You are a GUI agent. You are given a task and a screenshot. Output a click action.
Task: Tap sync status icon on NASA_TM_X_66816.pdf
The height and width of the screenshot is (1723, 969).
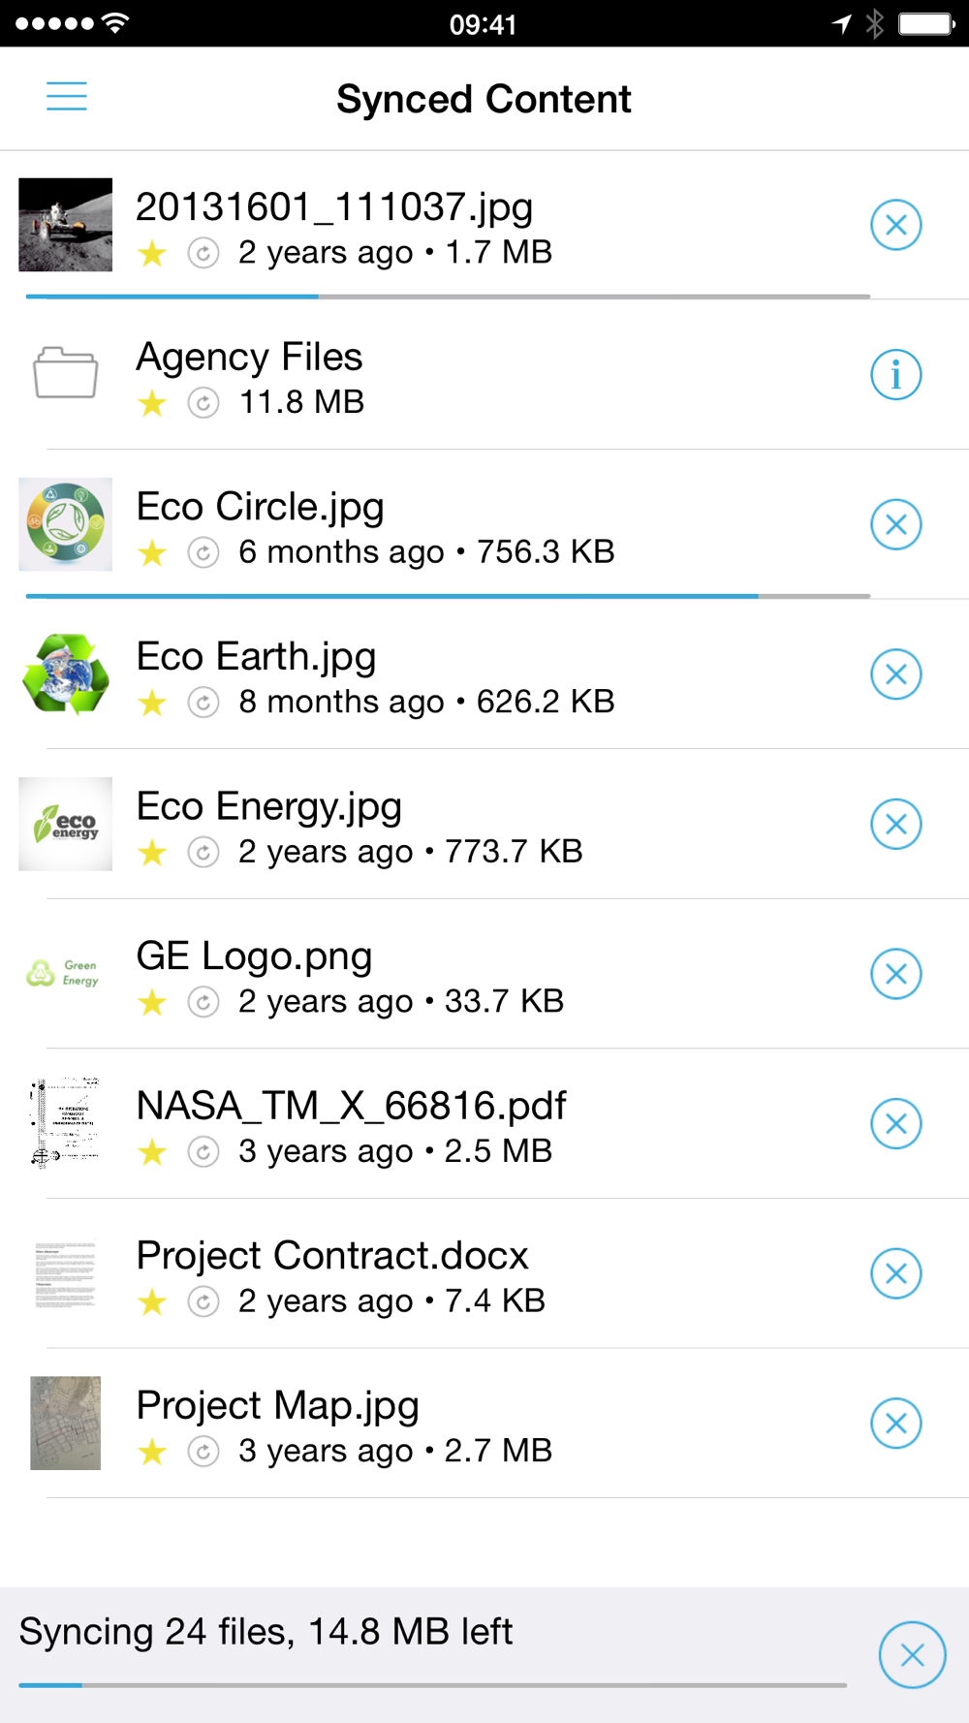(x=203, y=1152)
